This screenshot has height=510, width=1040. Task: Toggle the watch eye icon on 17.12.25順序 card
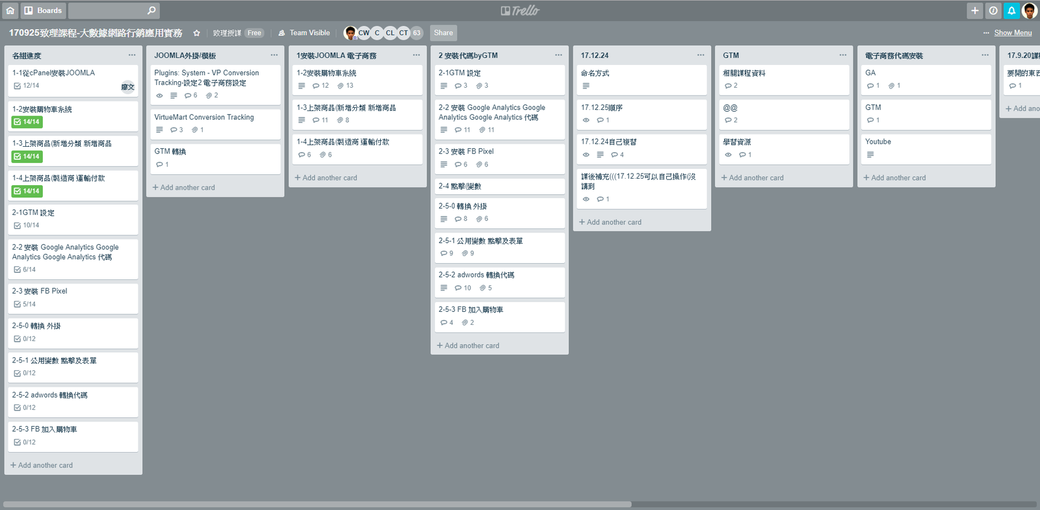(x=586, y=120)
